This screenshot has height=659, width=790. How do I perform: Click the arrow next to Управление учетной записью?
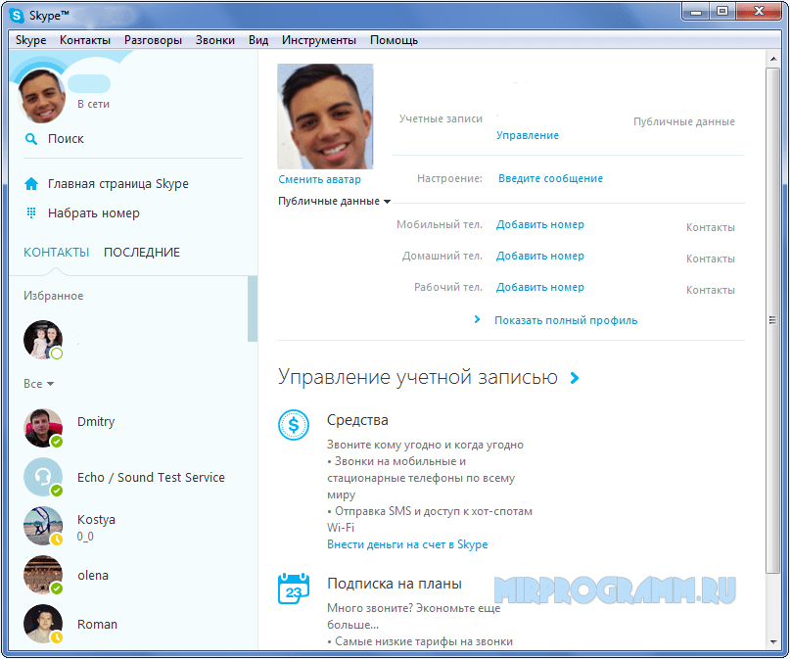575,378
